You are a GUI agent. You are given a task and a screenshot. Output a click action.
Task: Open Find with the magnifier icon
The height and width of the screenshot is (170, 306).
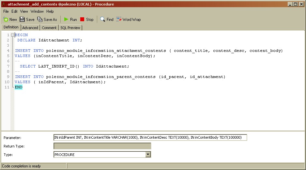click(102, 19)
